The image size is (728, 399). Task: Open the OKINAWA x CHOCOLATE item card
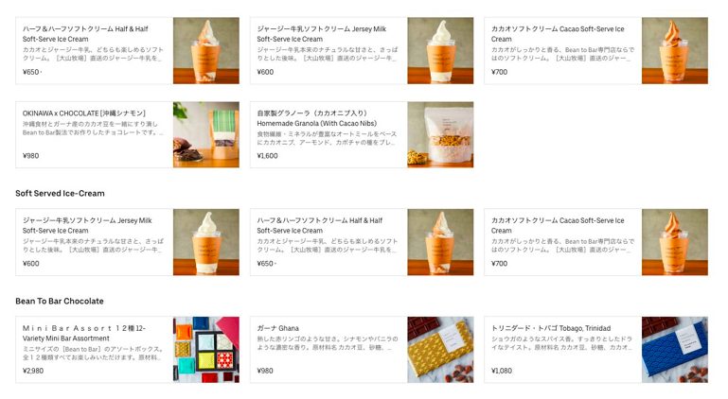(x=127, y=134)
